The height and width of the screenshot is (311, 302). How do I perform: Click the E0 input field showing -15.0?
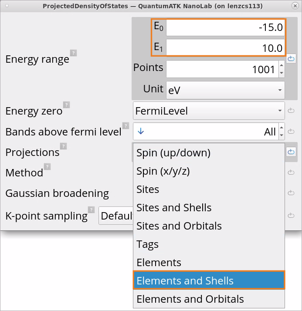coord(225,27)
